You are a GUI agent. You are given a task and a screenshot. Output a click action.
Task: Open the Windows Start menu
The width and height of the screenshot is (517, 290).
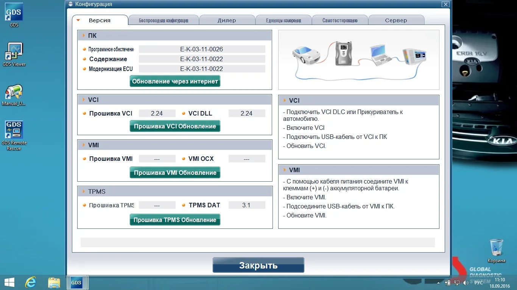[x=9, y=282]
